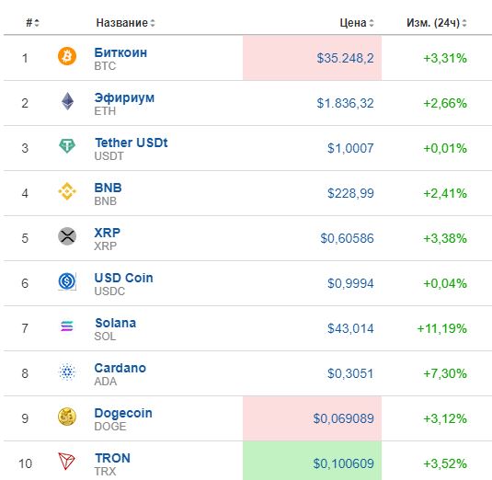
Task: Open the Cardano name link
Action: point(120,368)
